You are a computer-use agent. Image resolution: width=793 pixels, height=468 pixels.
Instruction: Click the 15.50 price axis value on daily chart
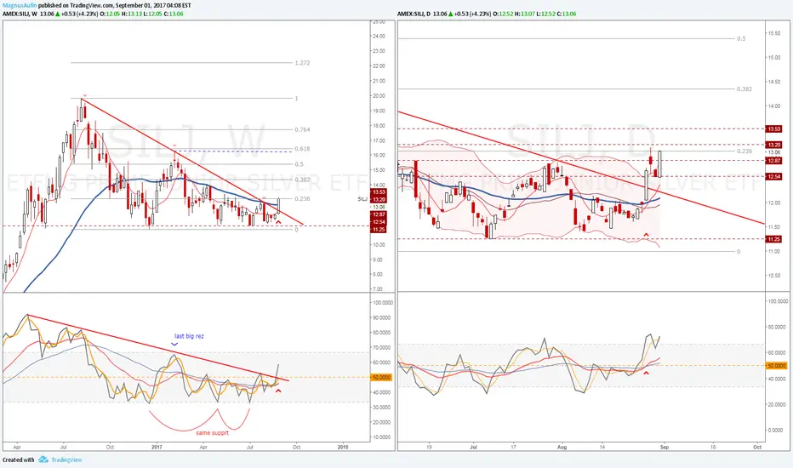tap(773, 33)
